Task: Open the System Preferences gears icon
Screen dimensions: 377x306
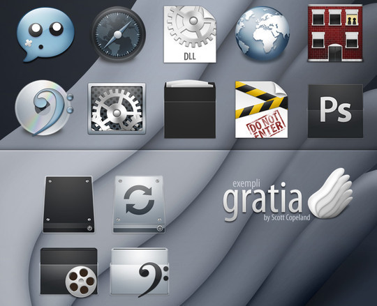Action: click(x=117, y=109)
